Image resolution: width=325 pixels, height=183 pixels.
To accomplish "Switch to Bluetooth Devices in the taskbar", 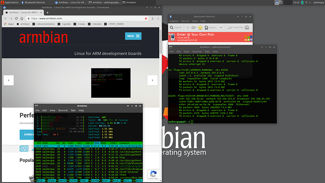I will point(33,2).
